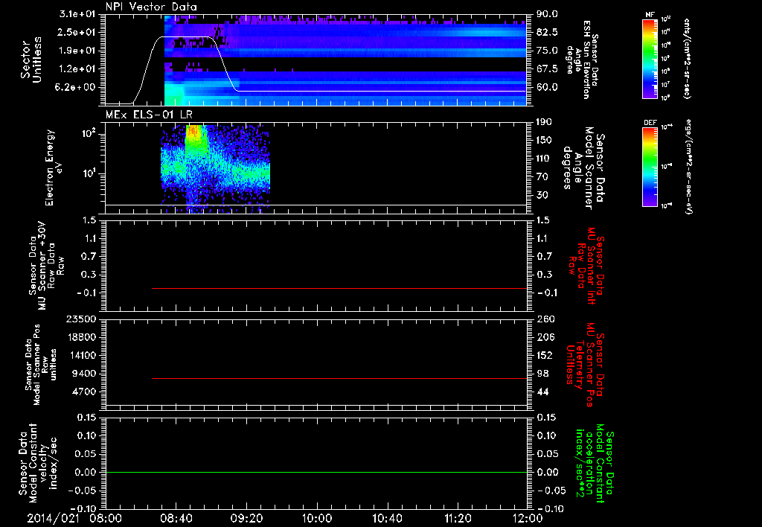
Task: Click the "23500" scanner position tick
Action: click(x=80, y=319)
